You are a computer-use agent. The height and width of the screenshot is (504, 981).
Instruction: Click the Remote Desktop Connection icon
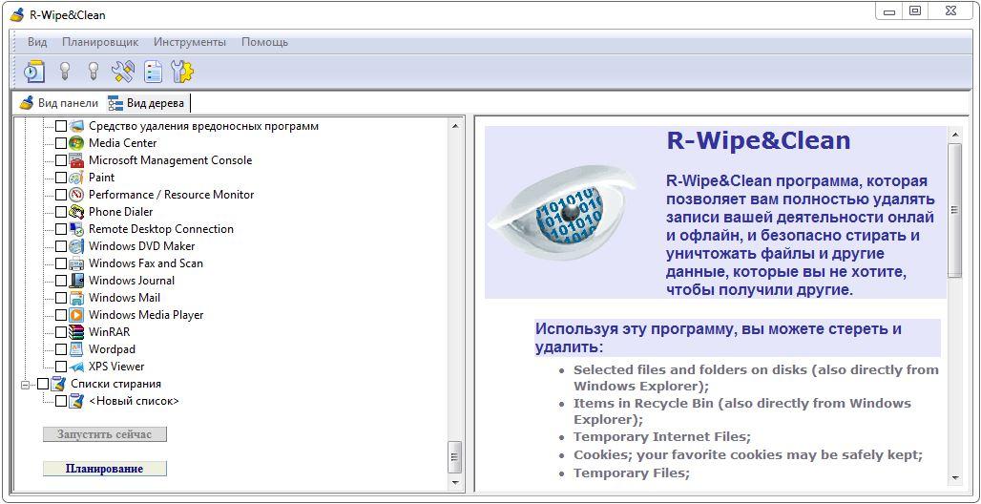pyautogui.click(x=76, y=229)
